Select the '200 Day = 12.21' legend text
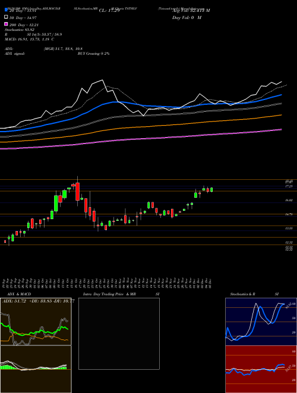The width and height of the screenshot is (297, 393). coord(24,25)
